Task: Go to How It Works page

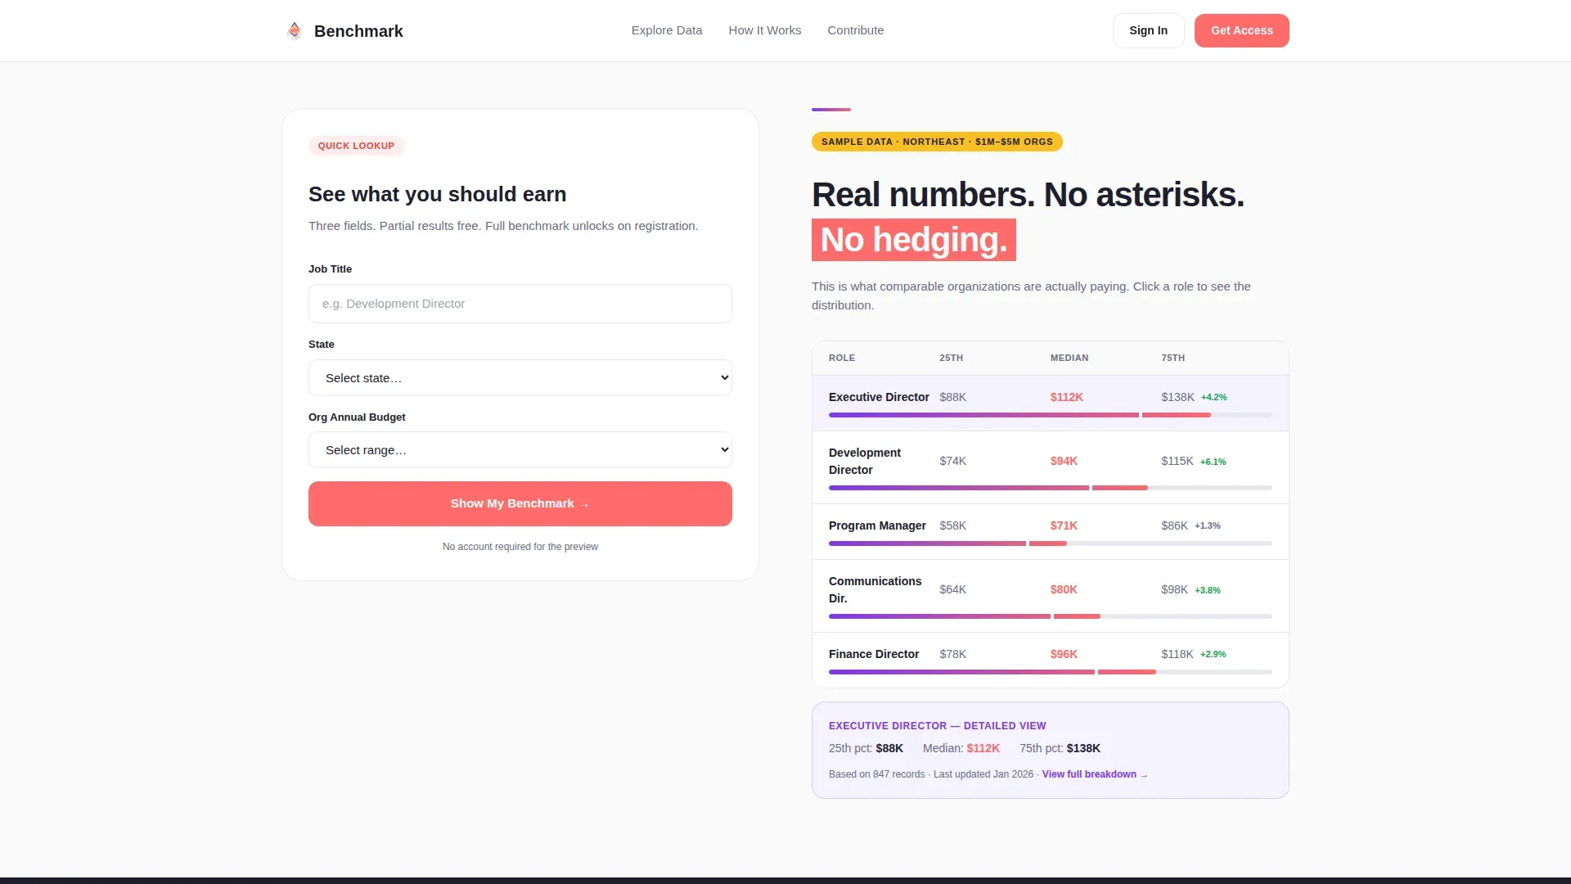Action: click(x=765, y=30)
